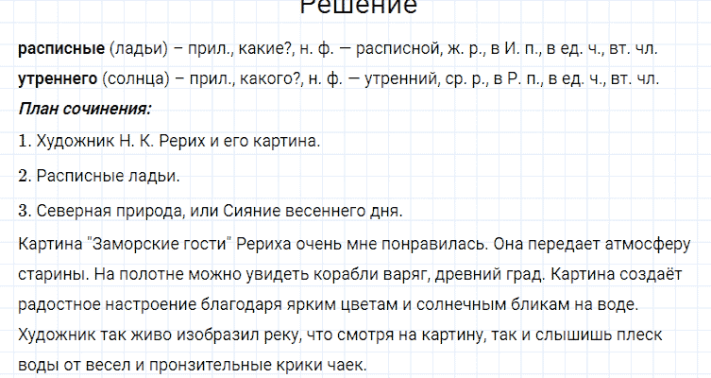The height and width of the screenshot is (378, 711).
Task: Click the quoted title "Заморские гости"
Action: (157, 244)
